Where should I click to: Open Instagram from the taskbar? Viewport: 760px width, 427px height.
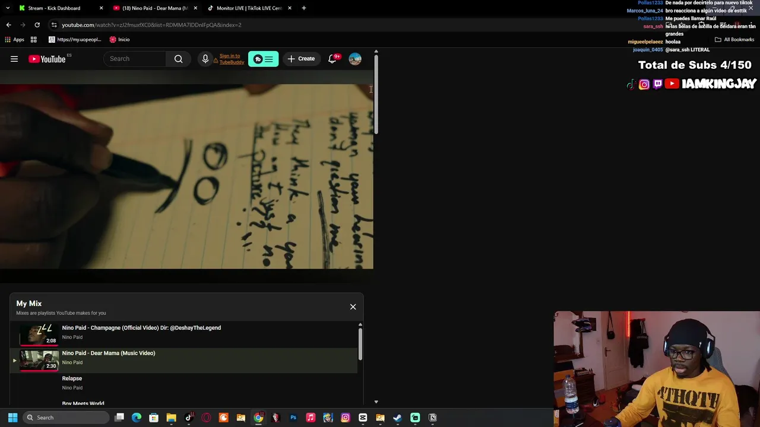coord(346,418)
